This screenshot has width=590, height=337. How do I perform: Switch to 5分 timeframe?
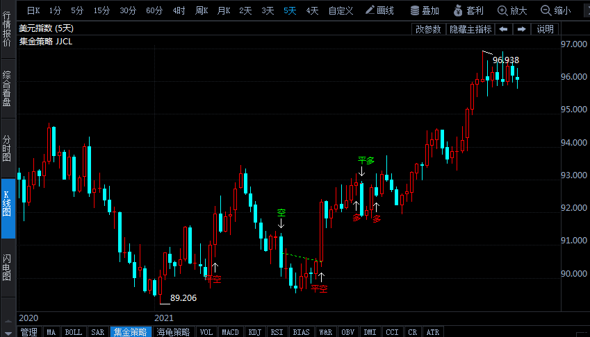(x=77, y=10)
